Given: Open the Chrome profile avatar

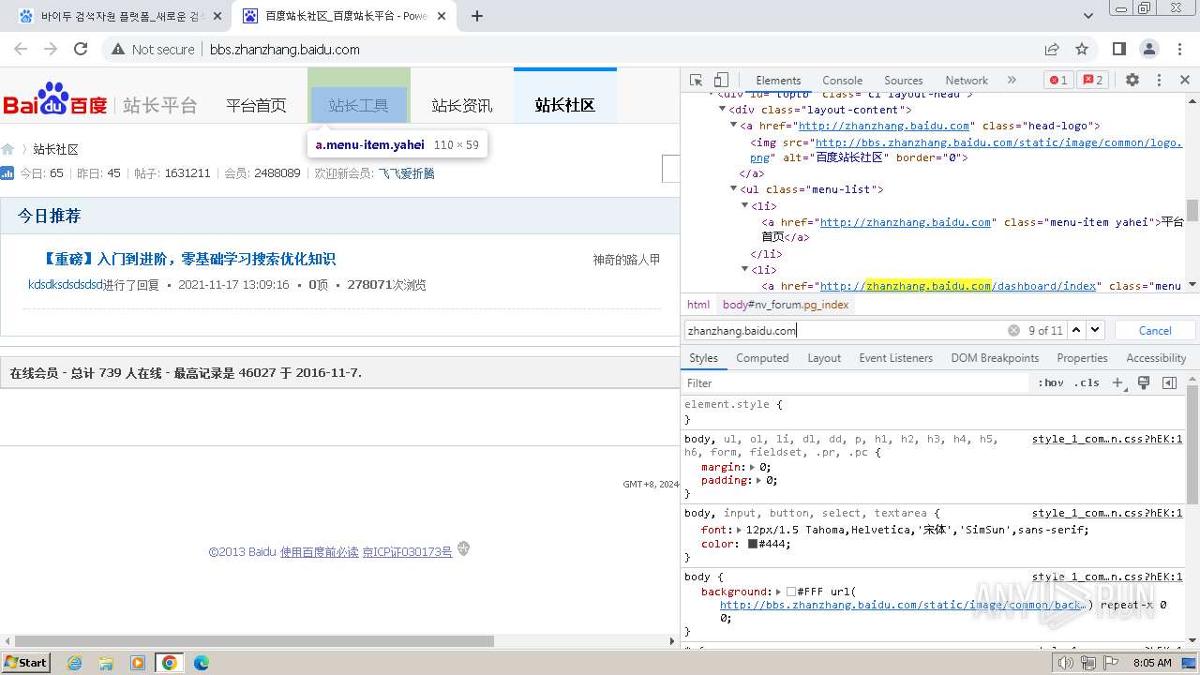Looking at the screenshot, I should tap(1149, 49).
